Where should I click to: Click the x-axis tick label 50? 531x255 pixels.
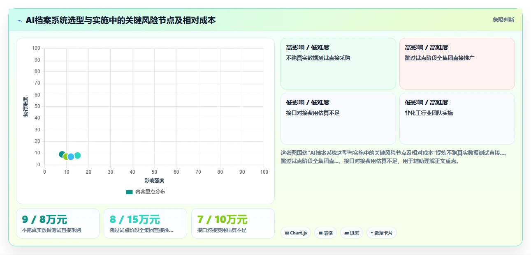point(154,172)
